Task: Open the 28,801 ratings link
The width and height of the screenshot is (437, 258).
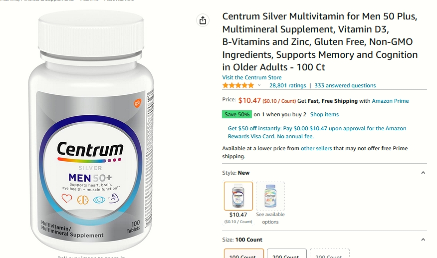Action: [x=287, y=85]
